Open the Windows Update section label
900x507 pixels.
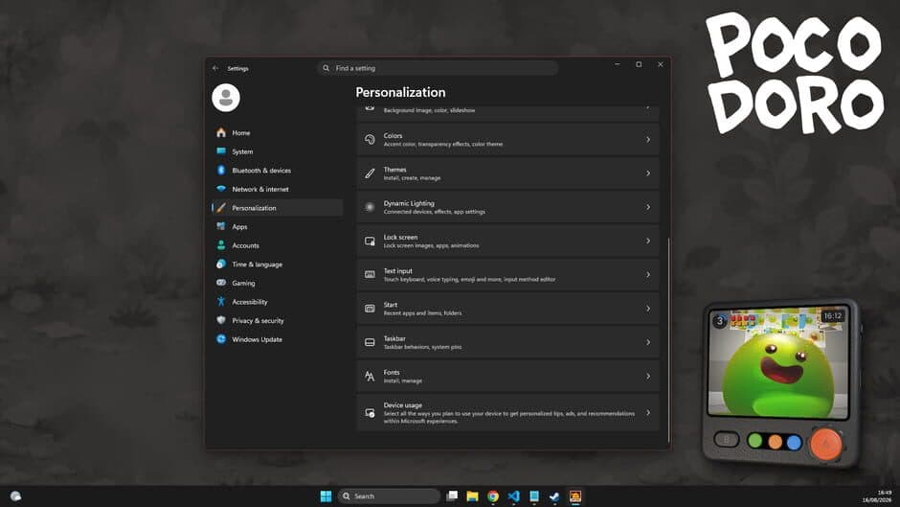click(257, 339)
